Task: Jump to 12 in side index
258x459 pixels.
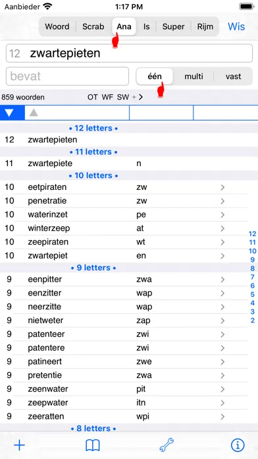Action: (253, 234)
